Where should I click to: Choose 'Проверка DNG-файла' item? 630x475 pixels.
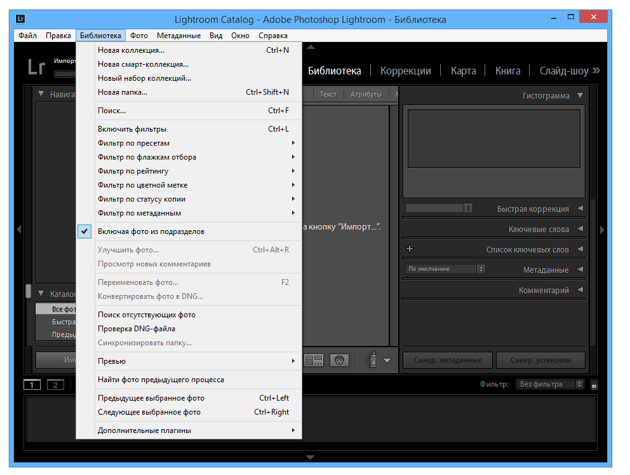point(189,329)
